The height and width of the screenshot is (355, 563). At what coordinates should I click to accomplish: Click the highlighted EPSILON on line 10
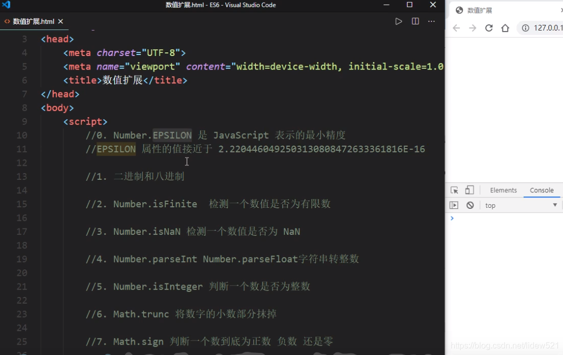[x=172, y=135]
